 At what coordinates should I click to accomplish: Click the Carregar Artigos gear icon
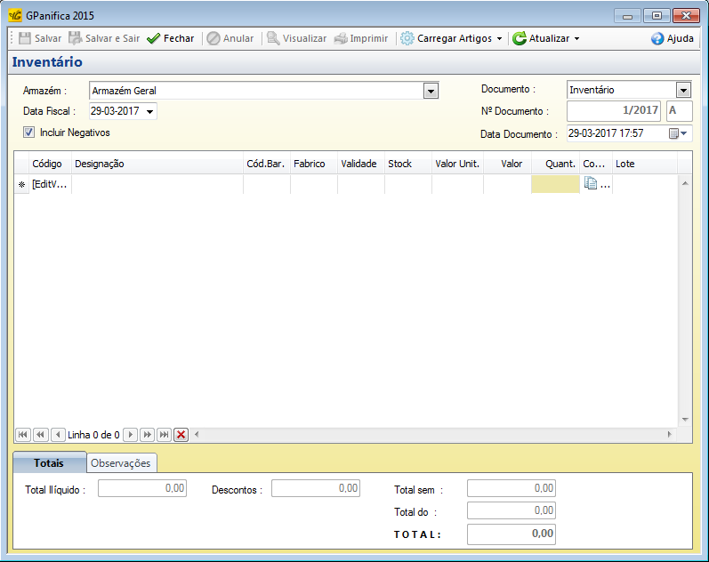407,39
